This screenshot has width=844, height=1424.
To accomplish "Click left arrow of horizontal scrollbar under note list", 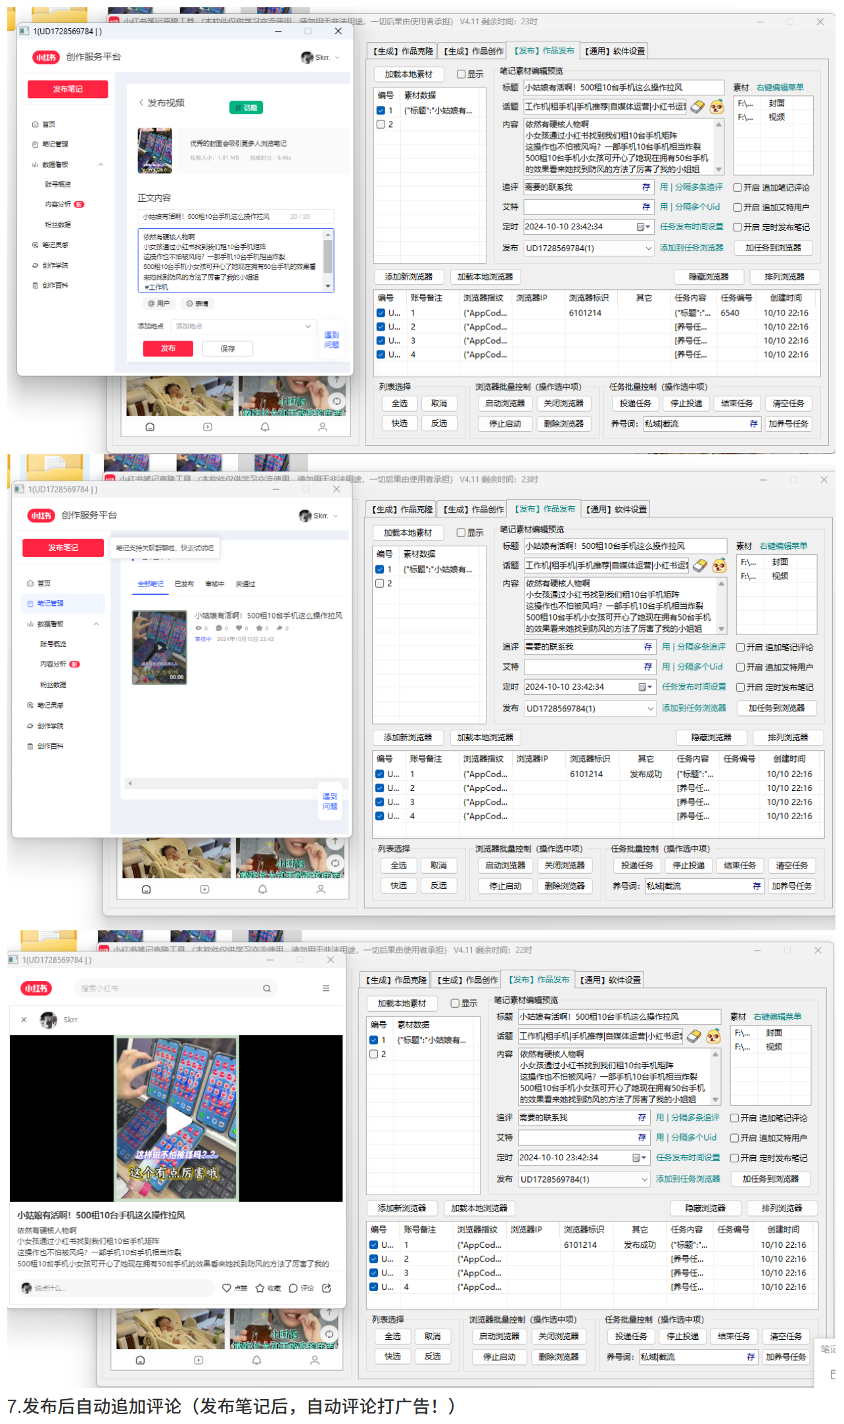I will tap(130, 783).
